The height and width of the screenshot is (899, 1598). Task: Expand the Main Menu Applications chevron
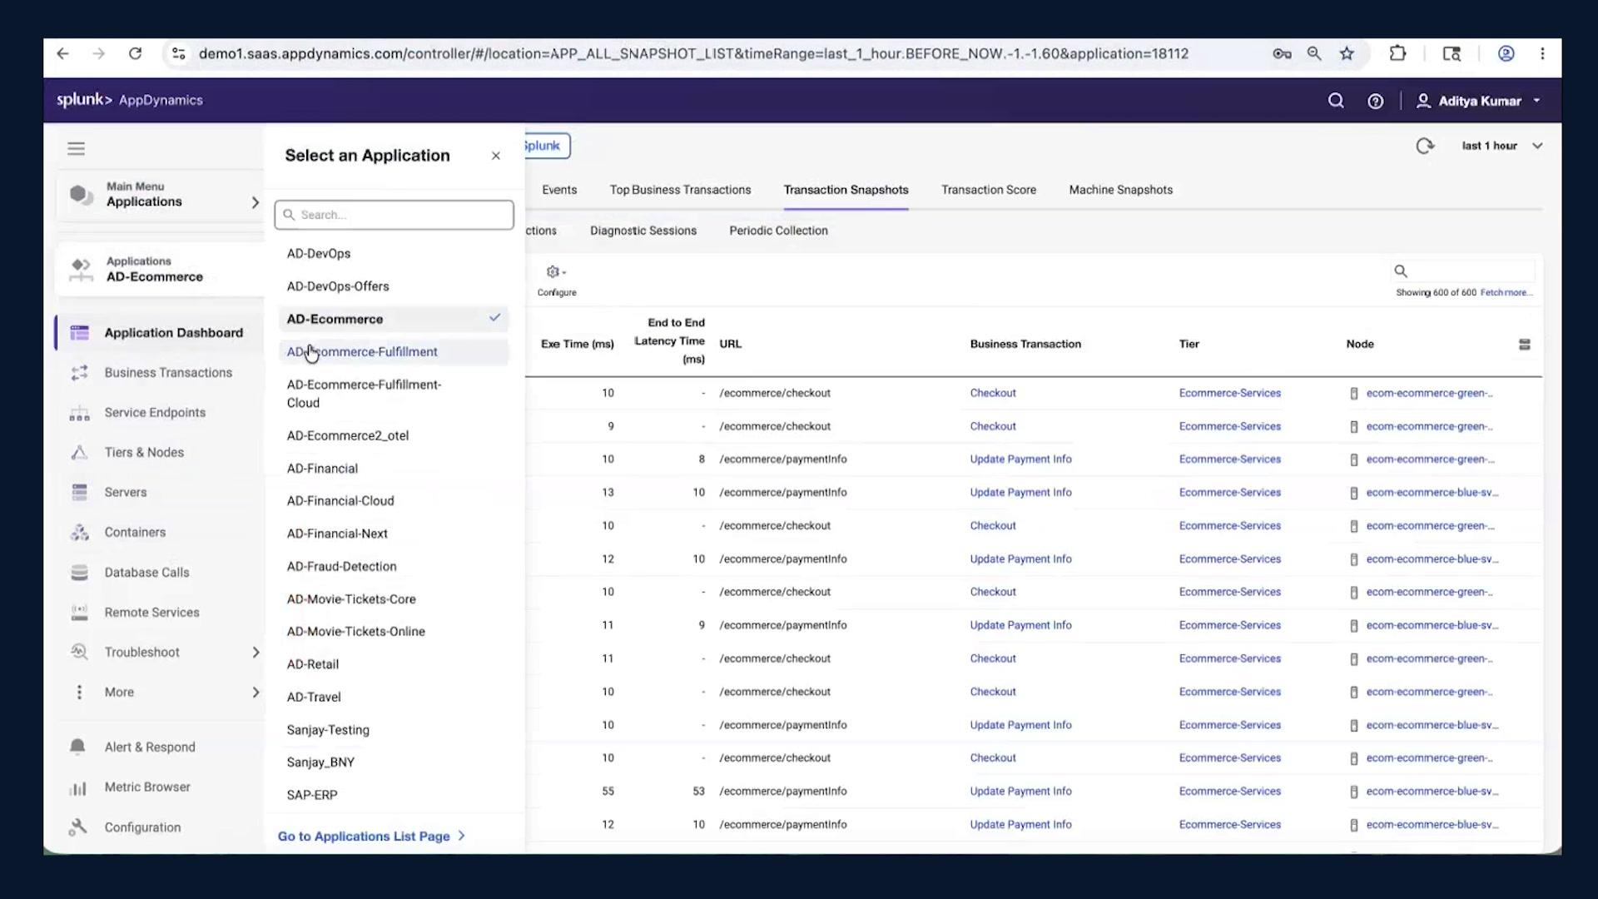(x=256, y=202)
